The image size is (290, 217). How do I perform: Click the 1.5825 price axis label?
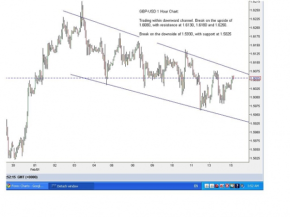tap(255, 158)
